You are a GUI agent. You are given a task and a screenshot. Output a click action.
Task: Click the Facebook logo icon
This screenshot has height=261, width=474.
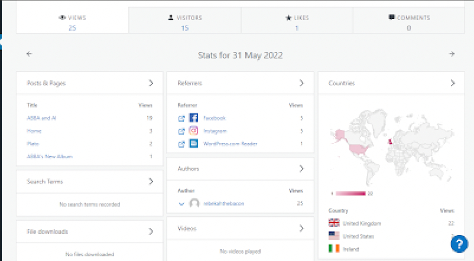[x=193, y=118]
